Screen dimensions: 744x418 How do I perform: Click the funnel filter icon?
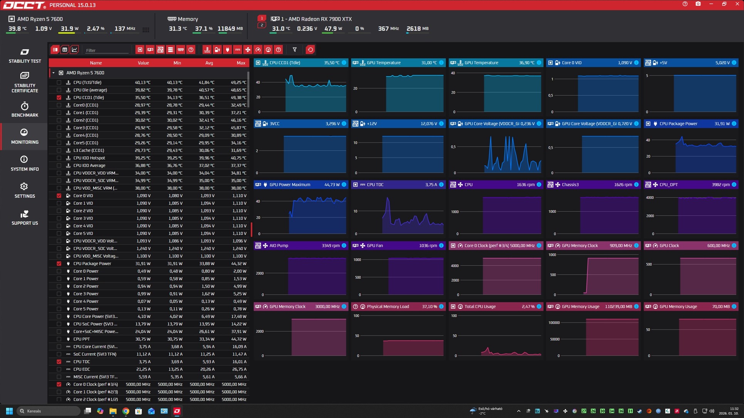click(x=295, y=50)
